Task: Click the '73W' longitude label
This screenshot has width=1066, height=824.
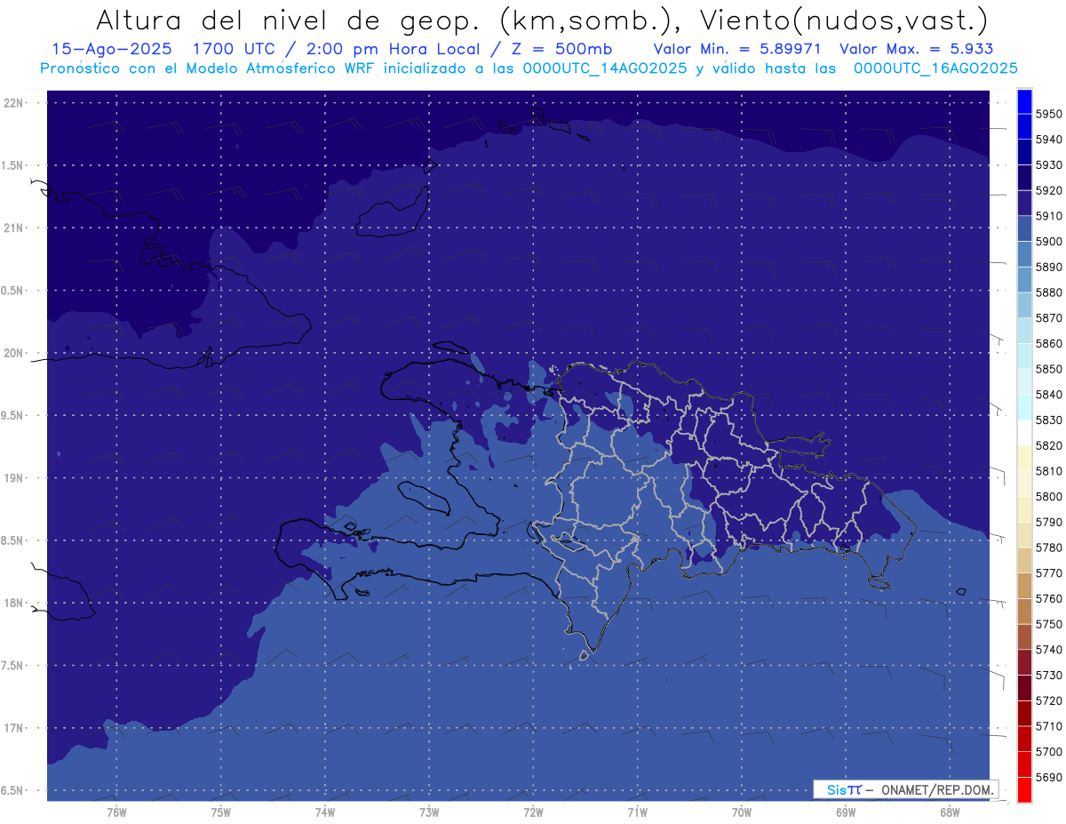Action: [x=429, y=812]
